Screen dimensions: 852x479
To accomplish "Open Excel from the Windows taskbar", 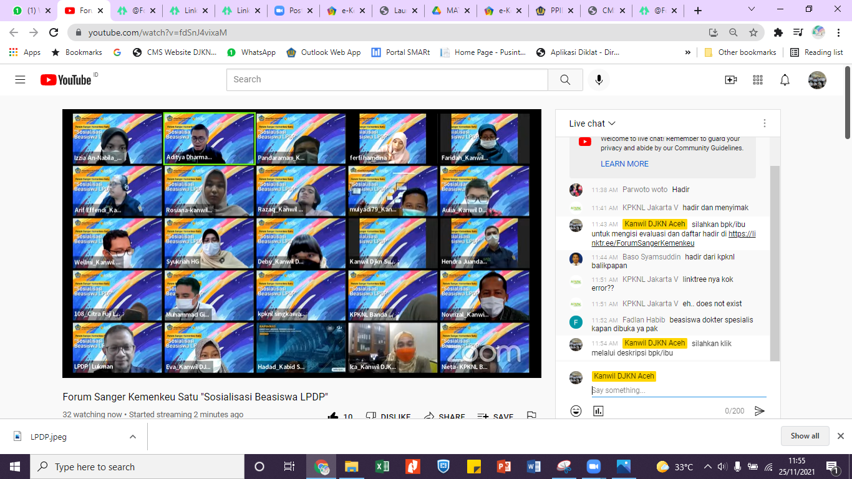I will click(382, 467).
